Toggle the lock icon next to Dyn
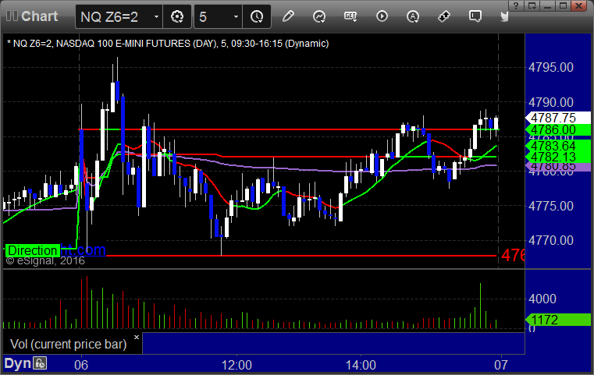 (x=40, y=363)
